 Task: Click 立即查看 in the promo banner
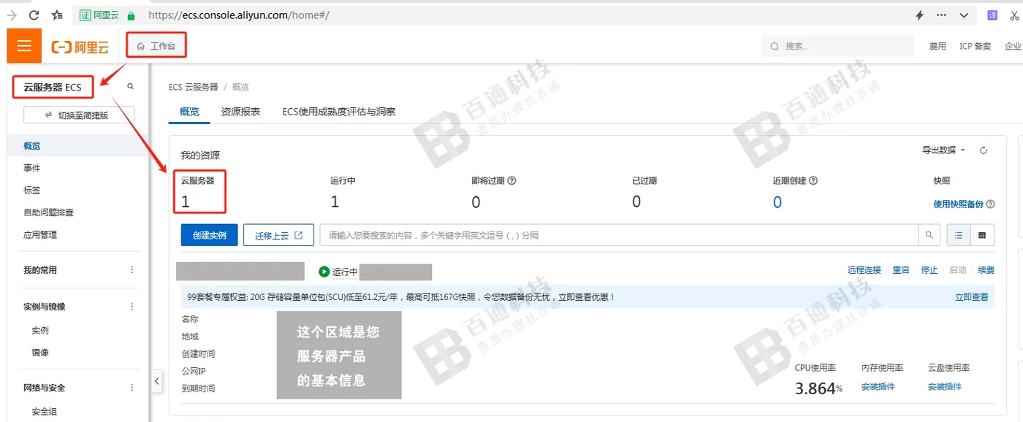pos(972,297)
